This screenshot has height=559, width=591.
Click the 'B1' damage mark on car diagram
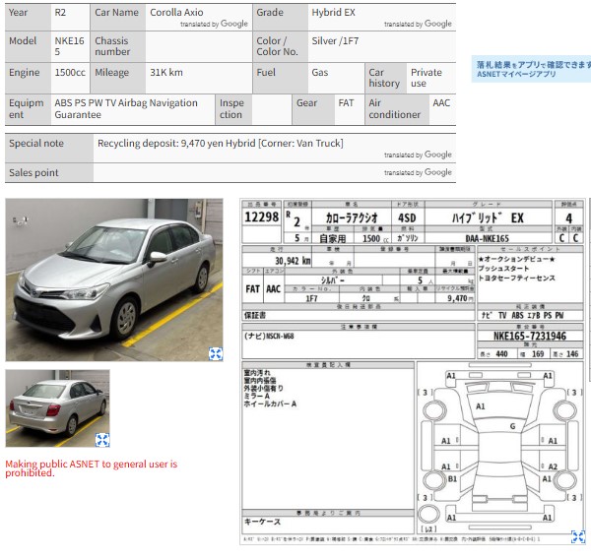(x=452, y=478)
